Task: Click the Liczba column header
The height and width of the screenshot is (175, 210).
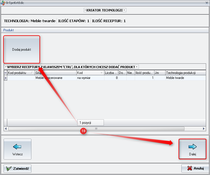Action: click(x=111, y=73)
